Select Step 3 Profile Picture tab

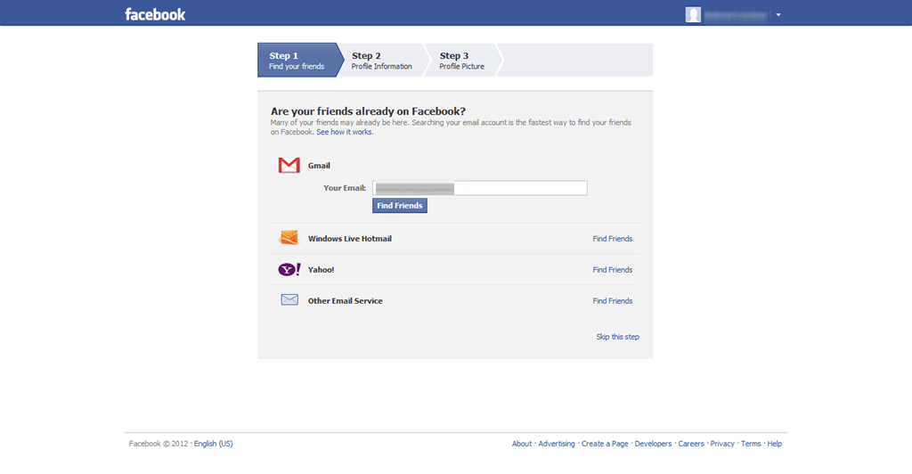click(x=462, y=60)
